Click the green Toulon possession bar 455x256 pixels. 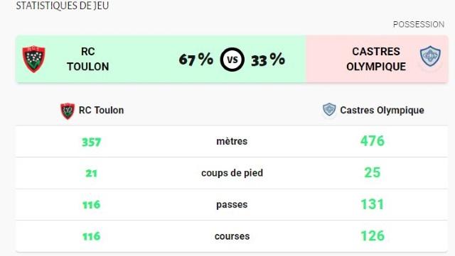[161, 59]
